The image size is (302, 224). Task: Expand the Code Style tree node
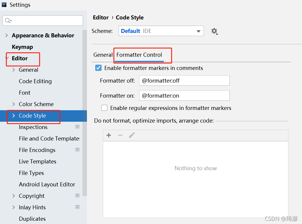[14, 116]
